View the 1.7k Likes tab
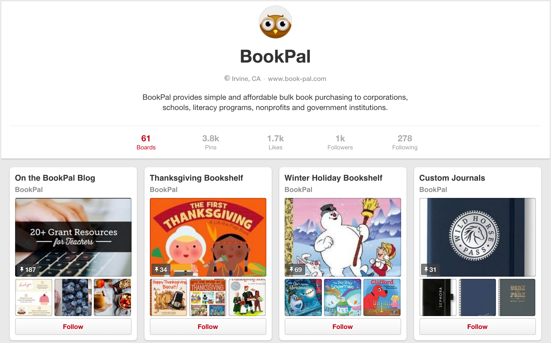The width and height of the screenshot is (551, 343). pyautogui.click(x=275, y=142)
